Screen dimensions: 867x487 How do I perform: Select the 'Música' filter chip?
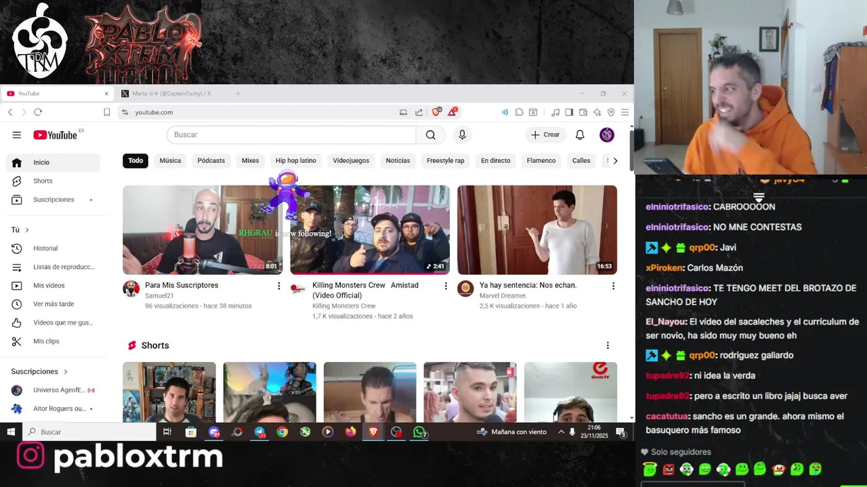tap(170, 160)
